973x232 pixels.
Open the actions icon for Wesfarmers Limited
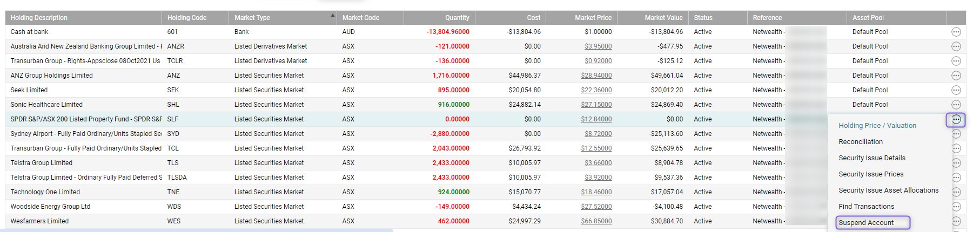tap(956, 221)
